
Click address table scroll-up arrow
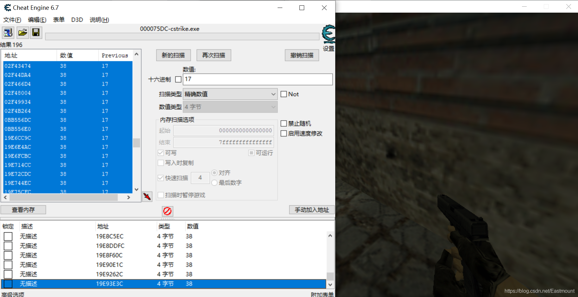click(x=330, y=236)
